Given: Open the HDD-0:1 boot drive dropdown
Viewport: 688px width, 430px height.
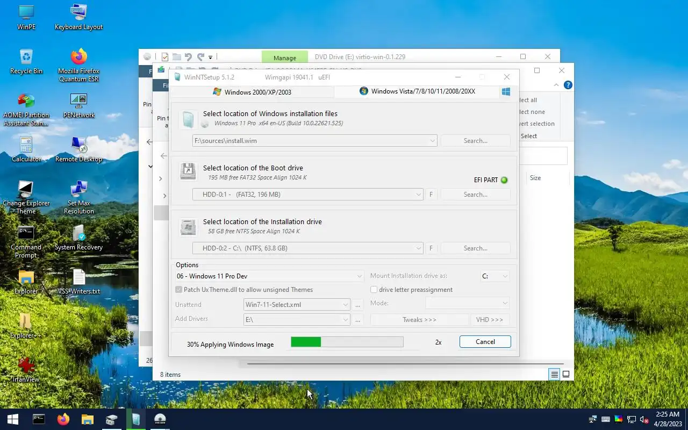Looking at the screenshot, I should point(419,195).
